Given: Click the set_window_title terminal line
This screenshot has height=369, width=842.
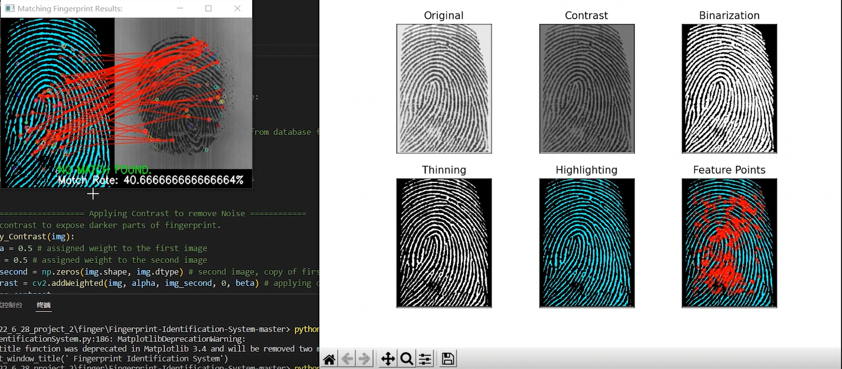Looking at the screenshot, I should click(114, 359).
